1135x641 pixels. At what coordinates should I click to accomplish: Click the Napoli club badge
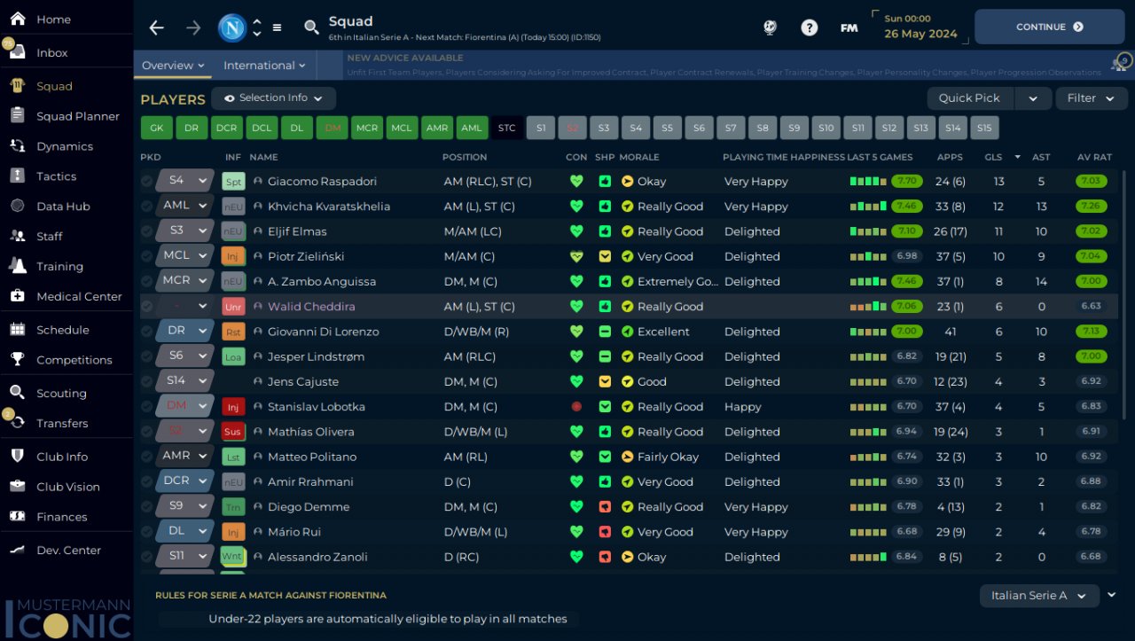click(x=232, y=27)
